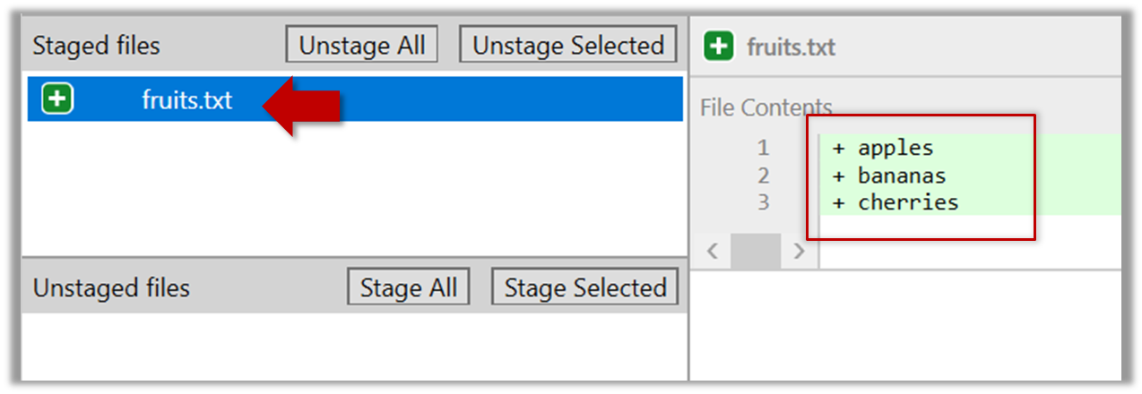Image resolution: width=1142 pixels, height=394 pixels.
Task: Click the Staged files panel header
Action: tap(97, 46)
